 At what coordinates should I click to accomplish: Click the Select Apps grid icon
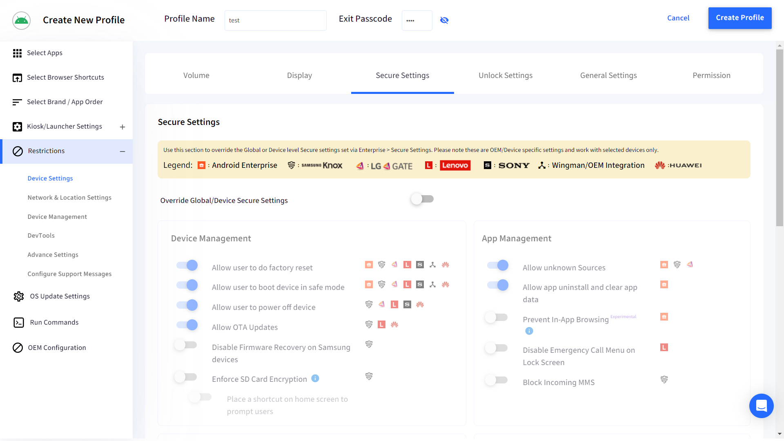pyautogui.click(x=17, y=53)
